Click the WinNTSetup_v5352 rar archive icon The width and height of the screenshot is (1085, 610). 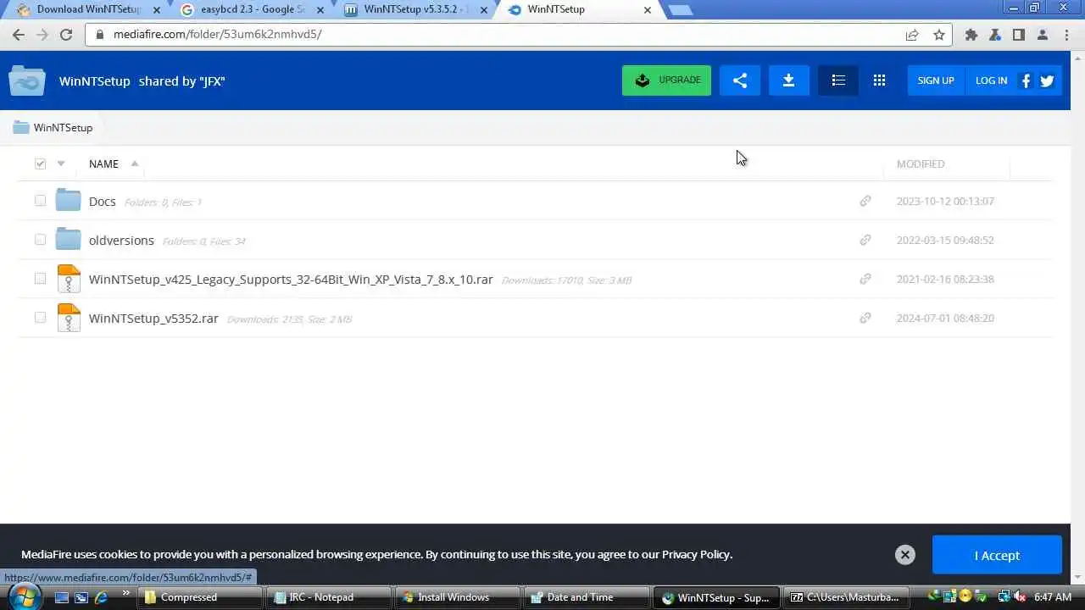click(x=69, y=318)
